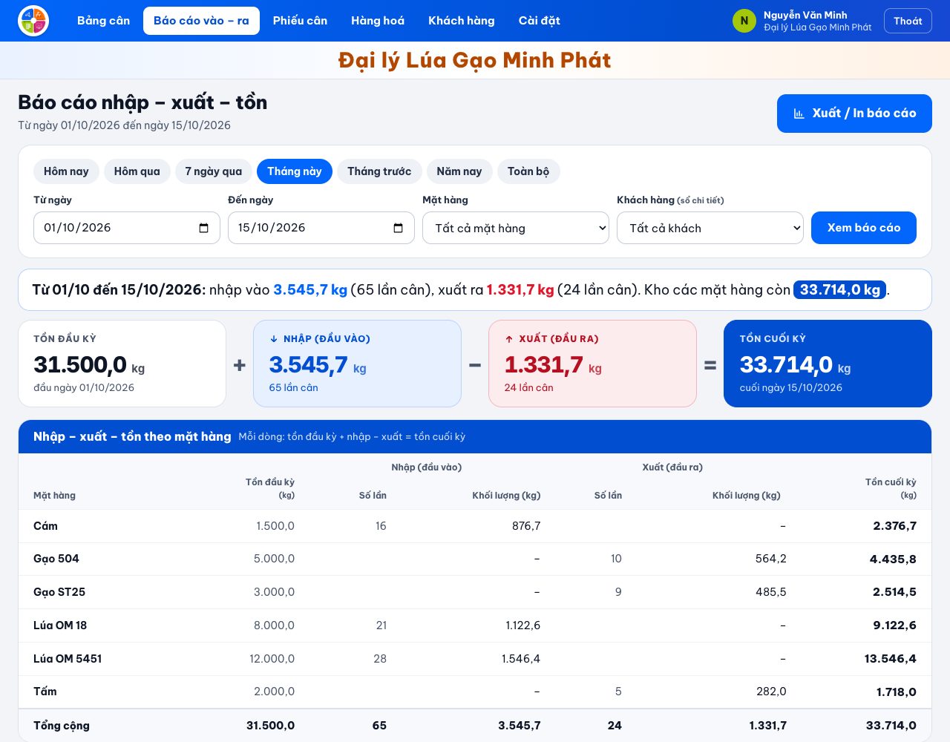Select the Hôm qua date filter
The image size is (950, 742).
pos(137,171)
